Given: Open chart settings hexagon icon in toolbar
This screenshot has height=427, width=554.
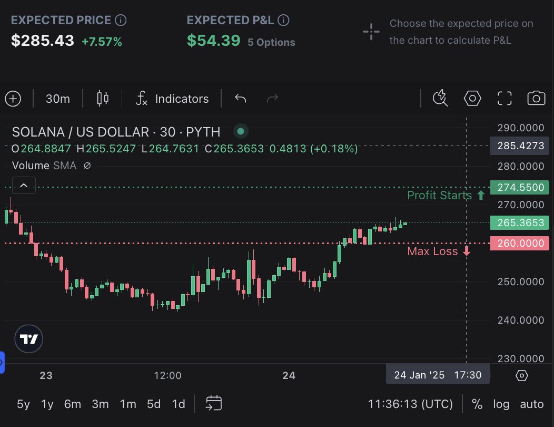Looking at the screenshot, I should pos(472,99).
